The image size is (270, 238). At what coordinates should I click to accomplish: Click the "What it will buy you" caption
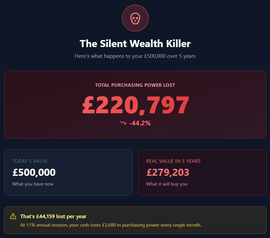(167, 184)
